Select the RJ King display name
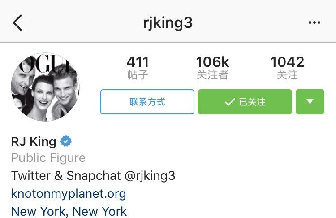336x218 pixels. coord(34,142)
